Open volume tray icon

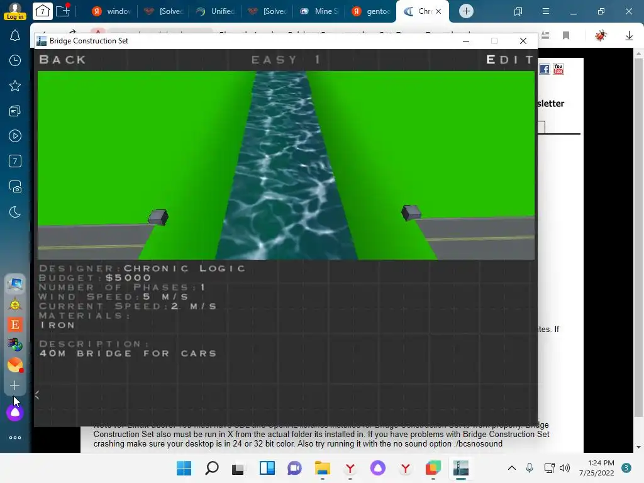pyautogui.click(x=565, y=468)
